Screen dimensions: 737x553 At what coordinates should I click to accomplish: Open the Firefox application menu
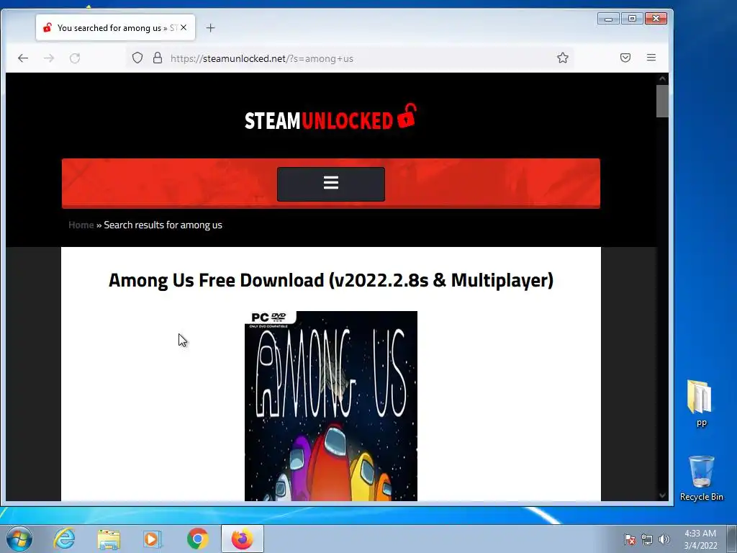tap(651, 58)
